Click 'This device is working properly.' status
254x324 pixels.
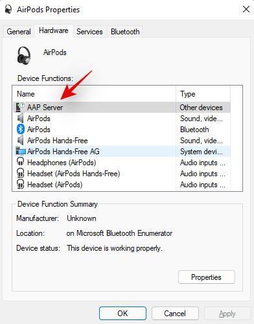(x=115, y=248)
